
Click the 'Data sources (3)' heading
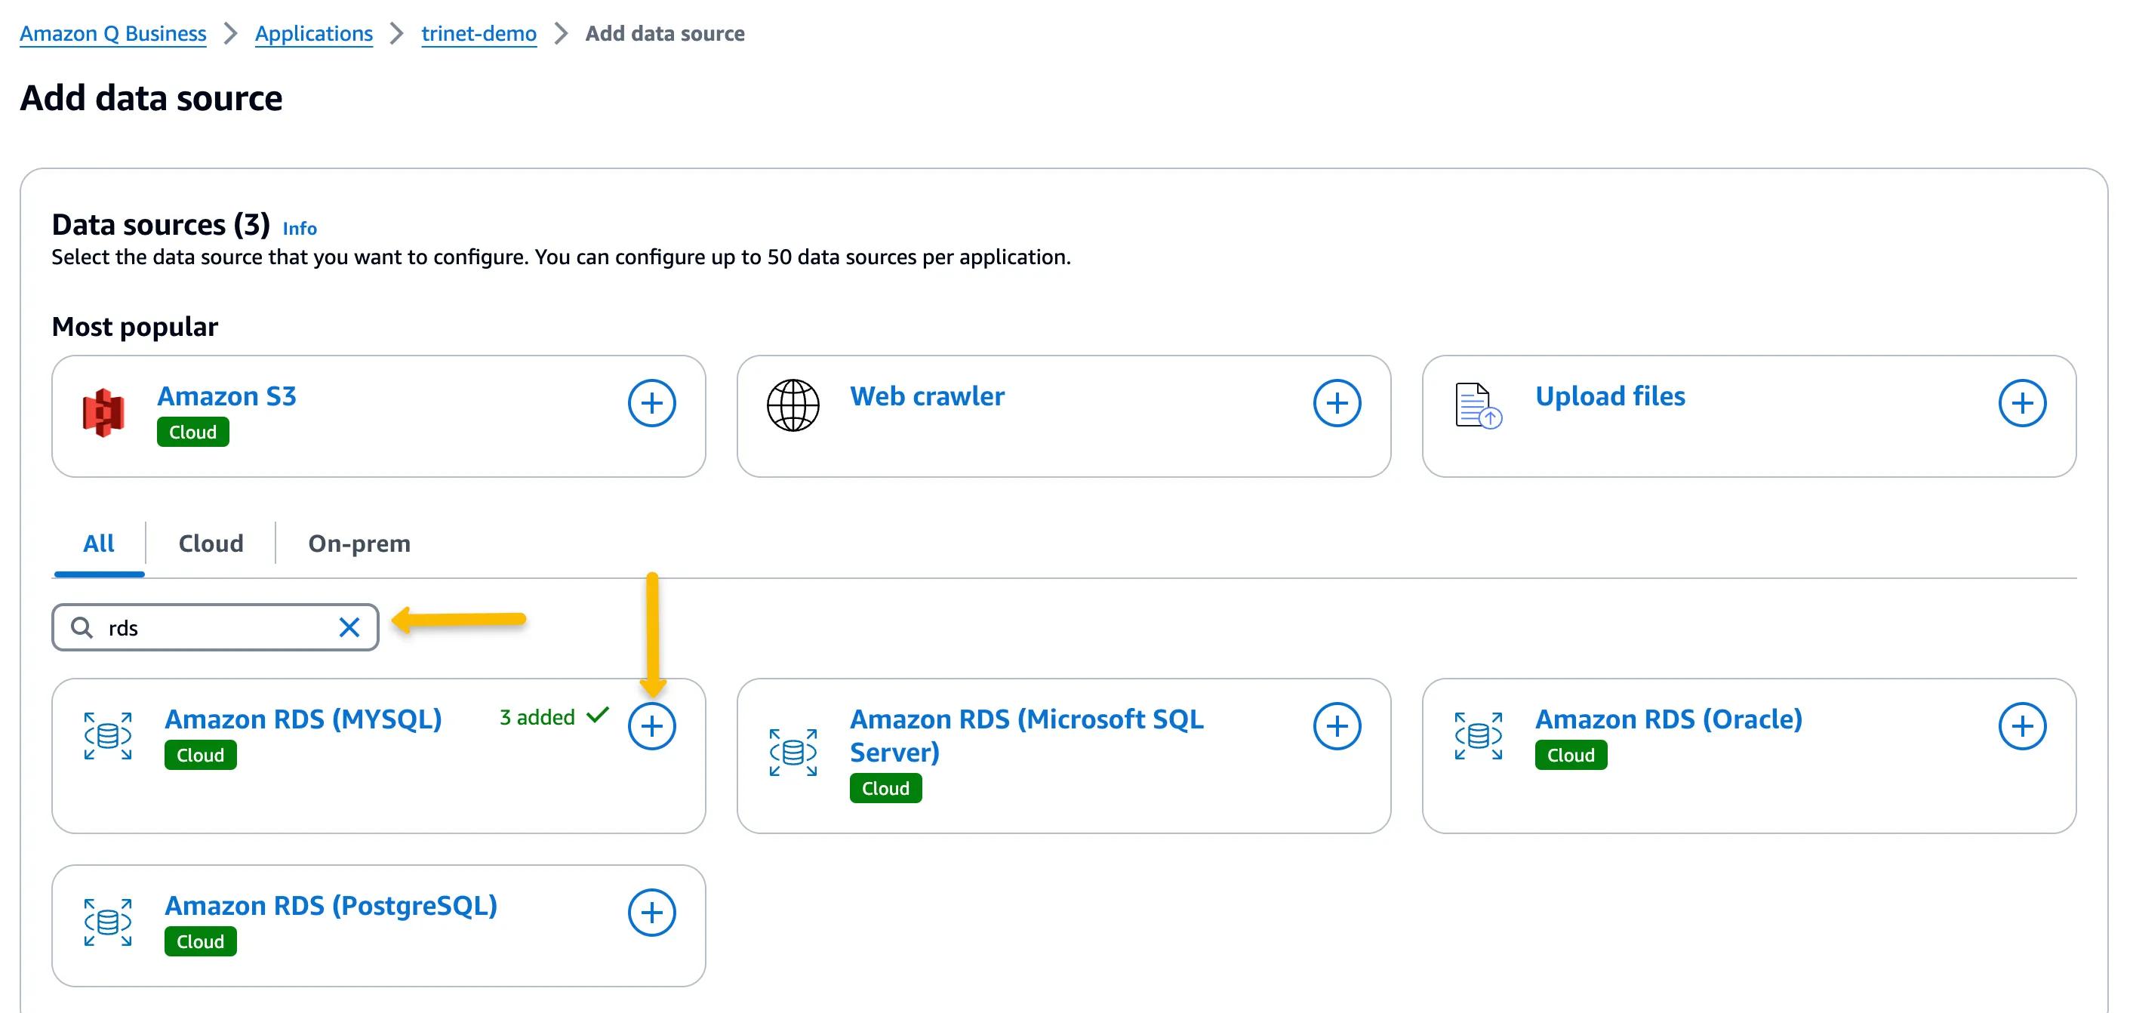coord(161,224)
